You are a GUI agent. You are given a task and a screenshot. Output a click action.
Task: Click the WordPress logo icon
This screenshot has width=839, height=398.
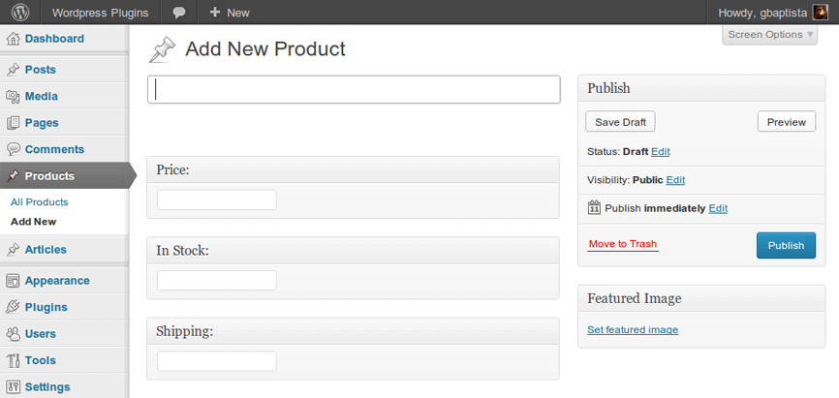tap(20, 13)
